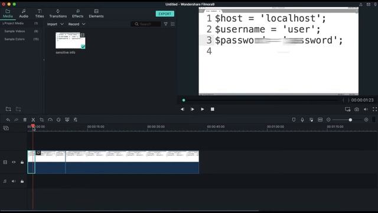Click the timeline zoom slider handle
The height and width of the screenshot is (213, 378).
[x=350, y=120]
